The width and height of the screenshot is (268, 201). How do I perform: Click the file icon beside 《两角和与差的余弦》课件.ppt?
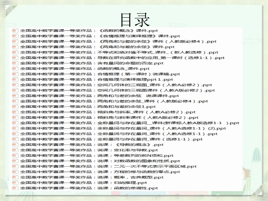15,47
